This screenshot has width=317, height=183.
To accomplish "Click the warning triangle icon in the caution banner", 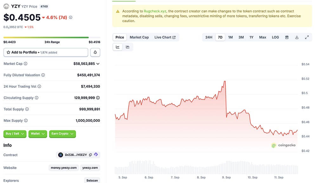I will pyautogui.click(x=118, y=11).
